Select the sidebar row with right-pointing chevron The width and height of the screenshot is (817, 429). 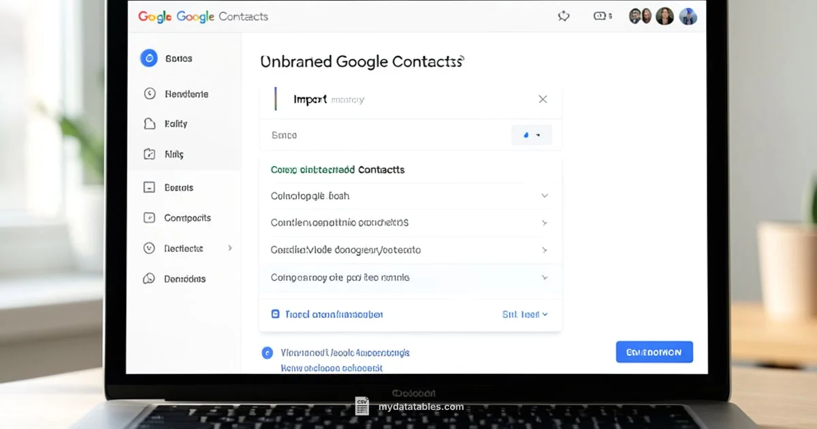click(x=184, y=248)
